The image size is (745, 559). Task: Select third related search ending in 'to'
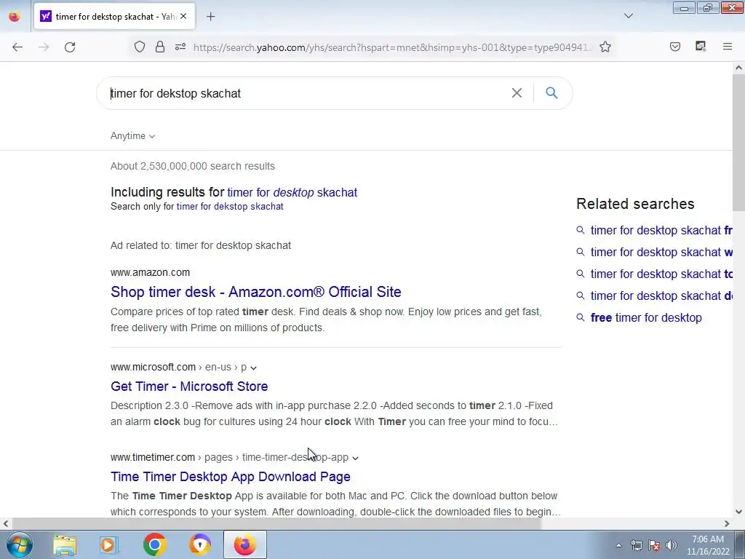(x=661, y=274)
